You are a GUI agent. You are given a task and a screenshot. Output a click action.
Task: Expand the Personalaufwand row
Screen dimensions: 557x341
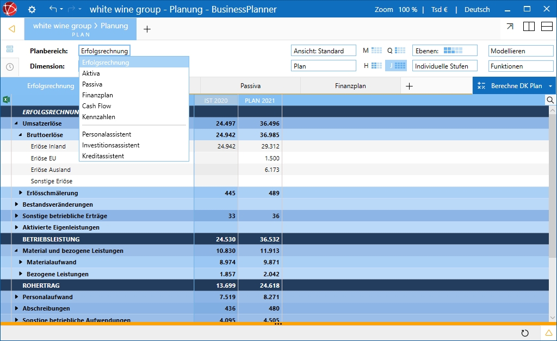[x=16, y=297]
